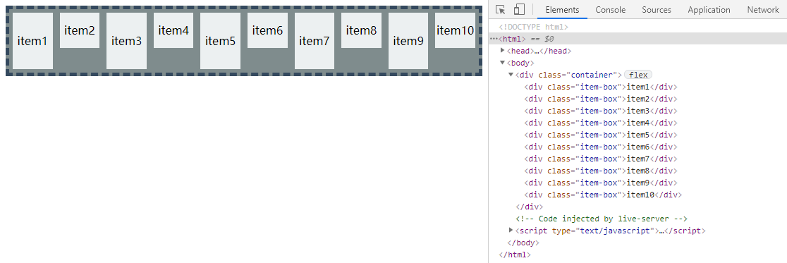Select the item10 div in the DOM tree
The image size is (787, 263).
tap(603, 195)
